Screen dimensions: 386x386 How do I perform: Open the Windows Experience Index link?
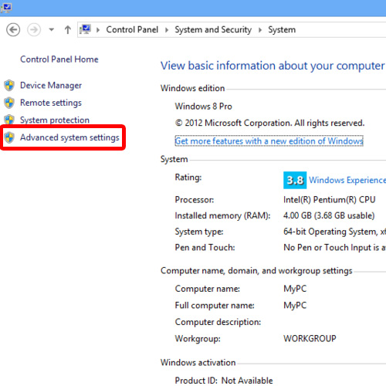click(347, 180)
